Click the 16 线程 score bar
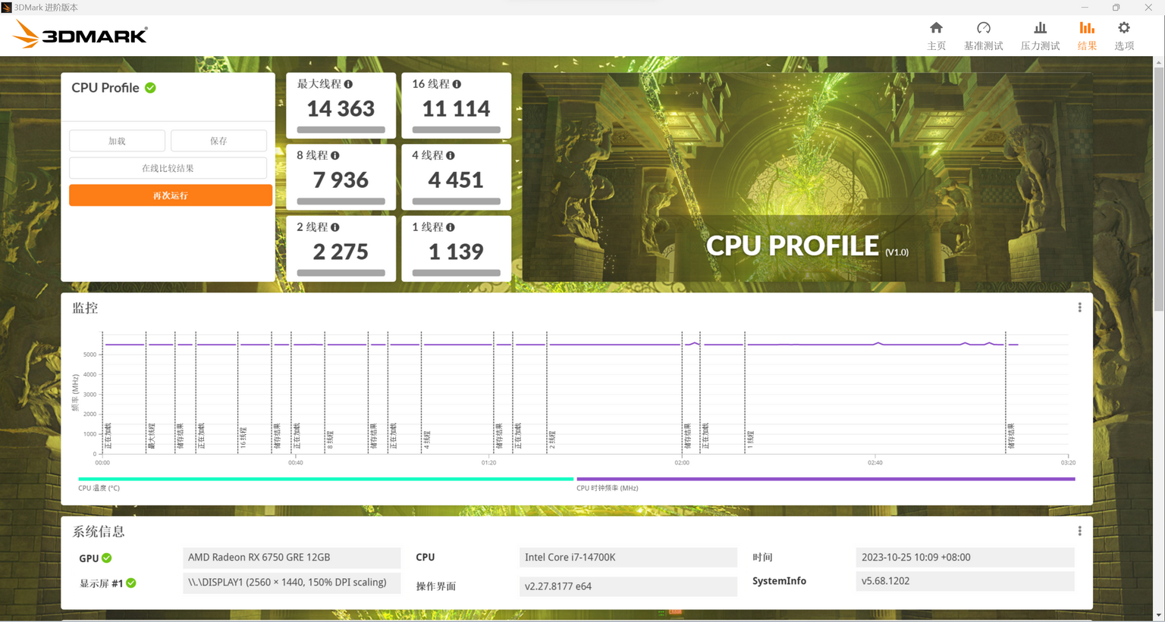The height and width of the screenshot is (622, 1165). tap(456, 130)
